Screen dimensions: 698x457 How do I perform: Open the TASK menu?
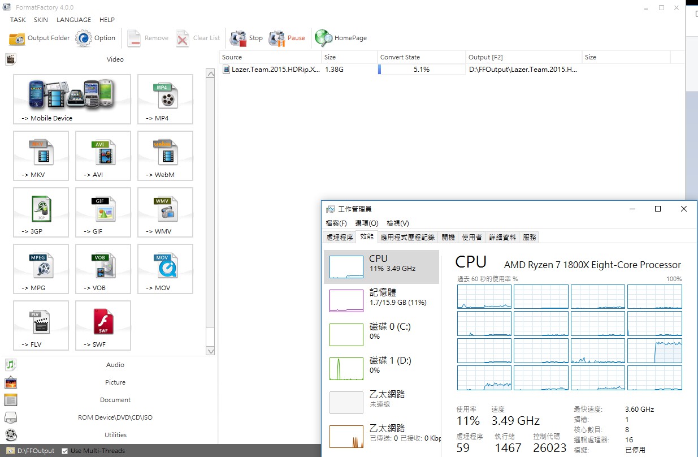coord(18,20)
